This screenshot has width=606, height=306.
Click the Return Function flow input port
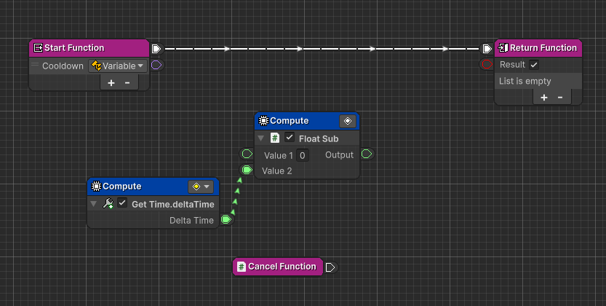pos(487,49)
